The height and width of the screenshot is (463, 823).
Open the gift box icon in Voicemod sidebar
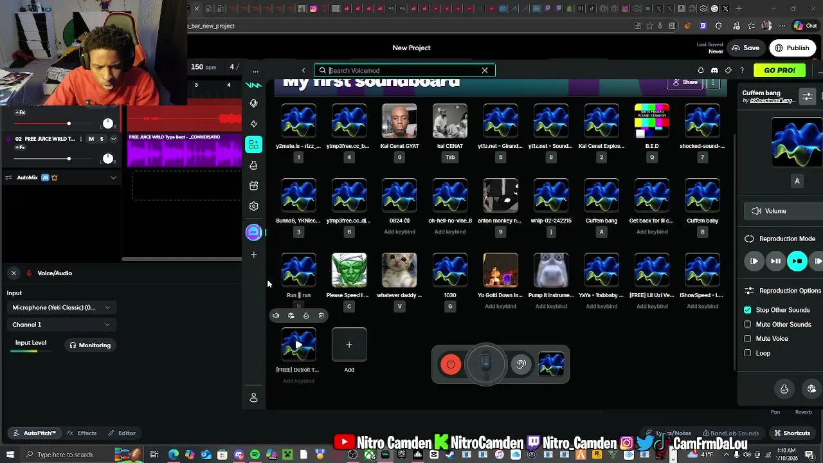tap(254, 186)
